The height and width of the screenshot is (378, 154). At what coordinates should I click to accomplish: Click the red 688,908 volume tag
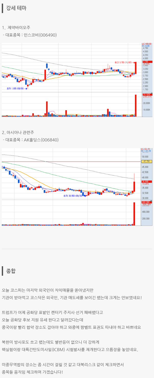click(x=146, y=202)
